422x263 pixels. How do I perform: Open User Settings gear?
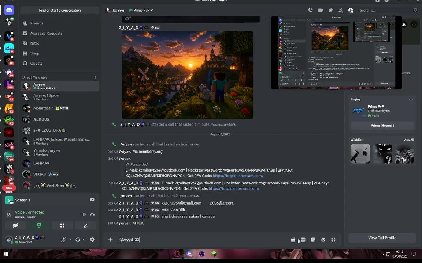point(92,240)
